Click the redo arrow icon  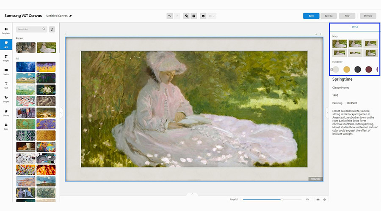coord(177,16)
